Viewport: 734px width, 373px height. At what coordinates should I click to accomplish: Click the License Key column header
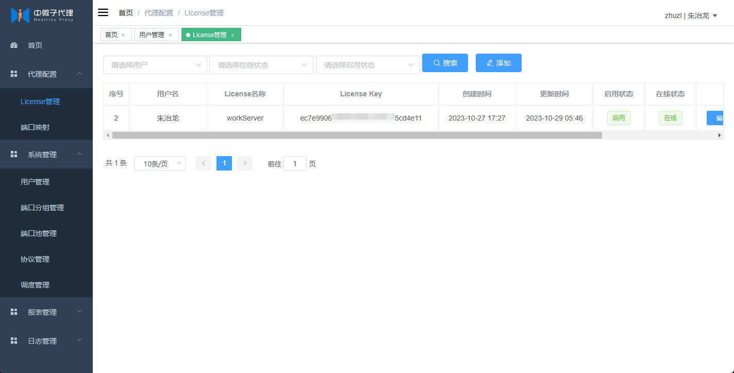pyautogui.click(x=361, y=94)
